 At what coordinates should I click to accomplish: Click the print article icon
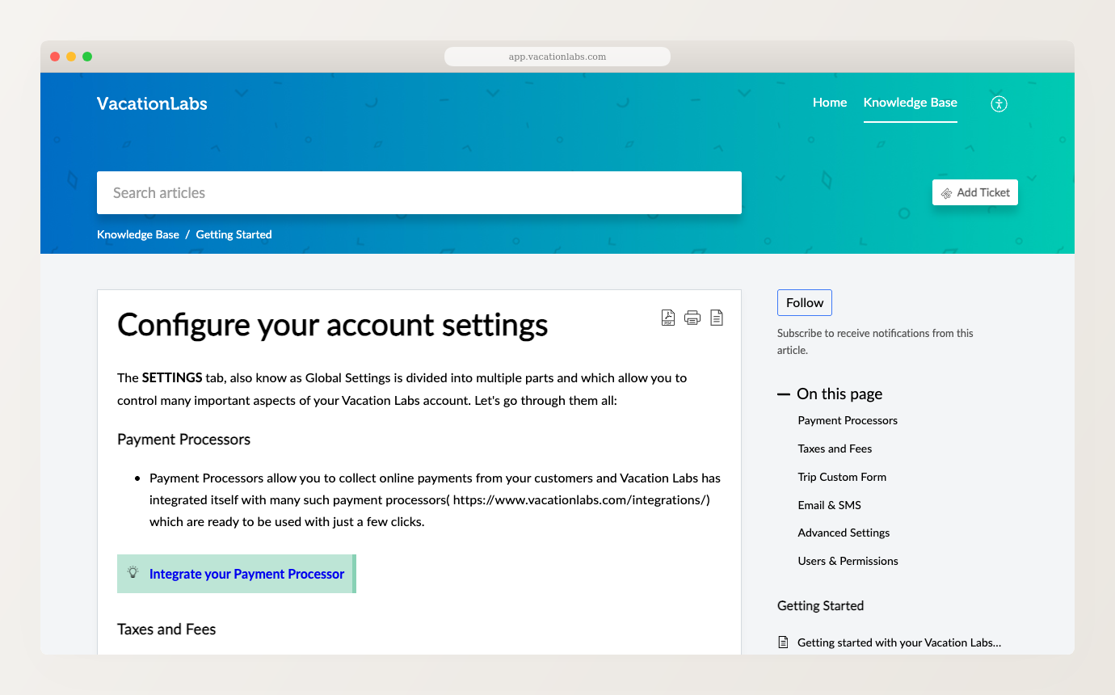pos(692,318)
